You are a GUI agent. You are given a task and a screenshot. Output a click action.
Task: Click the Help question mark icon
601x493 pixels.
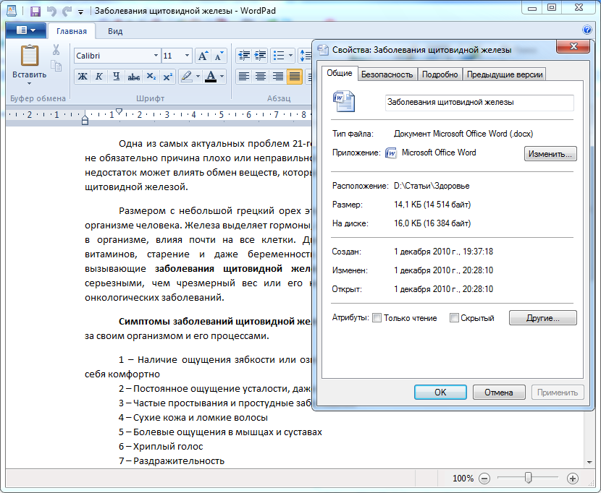(x=587, y=30)
